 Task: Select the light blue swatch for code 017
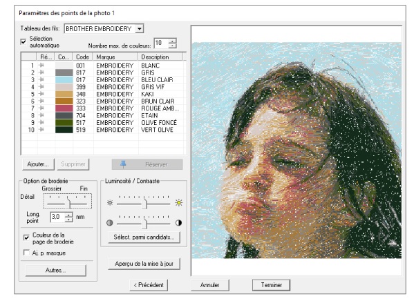(64, 79)
